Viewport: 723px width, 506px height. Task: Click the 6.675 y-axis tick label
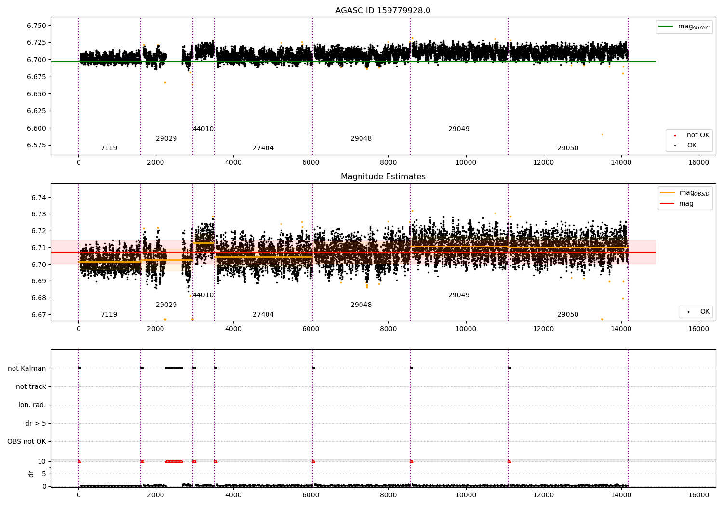point(37,77)
